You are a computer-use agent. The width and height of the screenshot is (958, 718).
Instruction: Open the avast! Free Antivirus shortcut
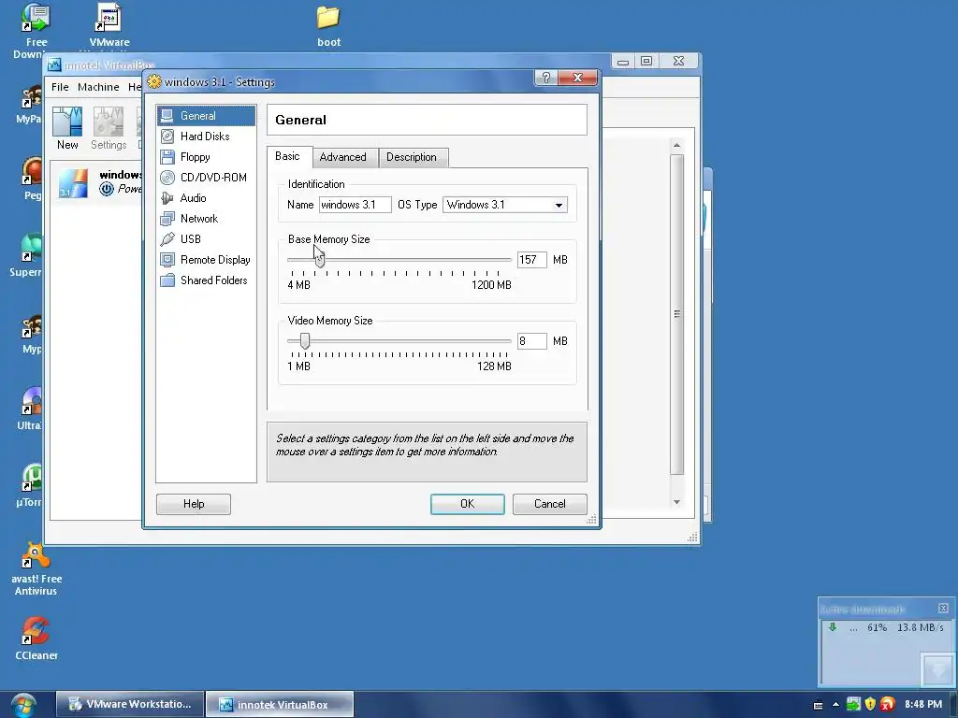[x=36, y=569]
